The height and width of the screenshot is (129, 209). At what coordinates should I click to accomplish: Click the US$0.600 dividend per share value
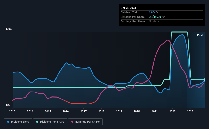[155, 17]
